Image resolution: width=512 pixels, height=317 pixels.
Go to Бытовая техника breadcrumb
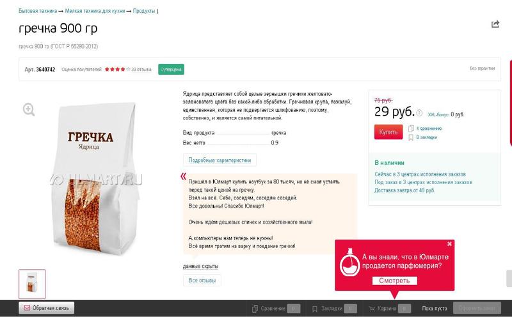[x=38, y=11]
